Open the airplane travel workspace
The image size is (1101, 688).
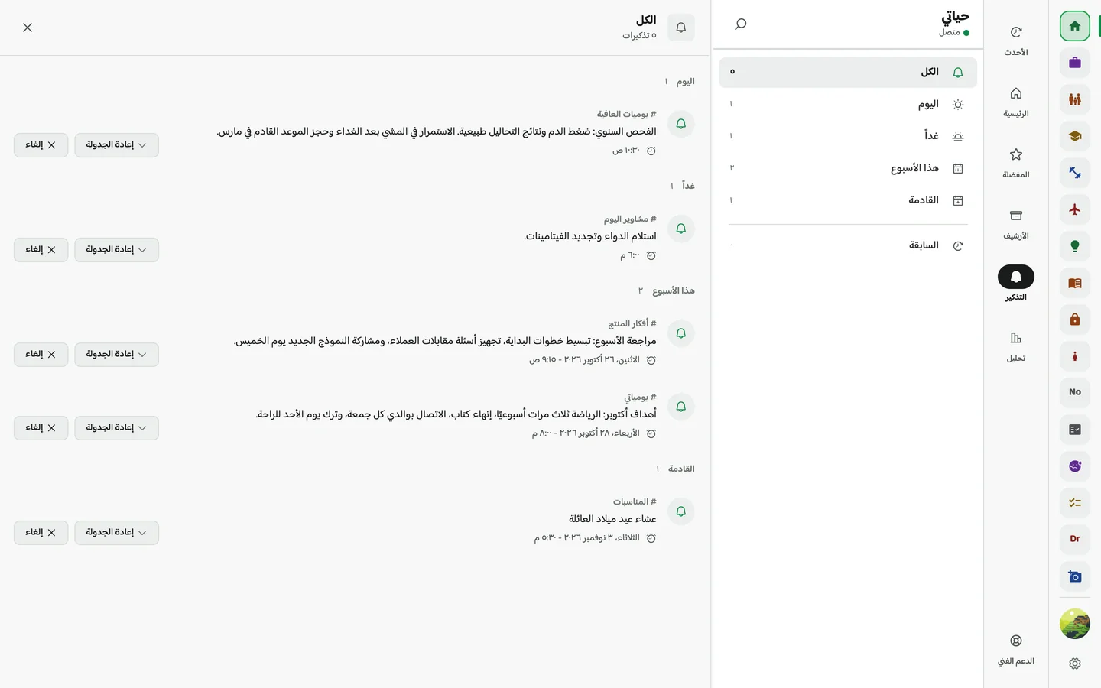[1074, 209]
